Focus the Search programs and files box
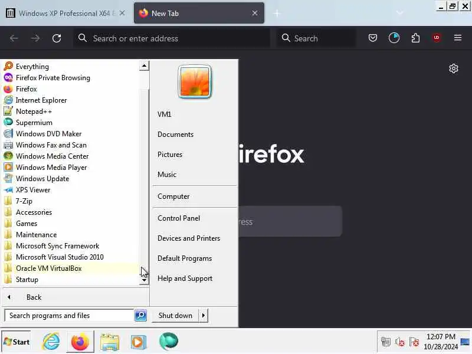 point(69,316)
